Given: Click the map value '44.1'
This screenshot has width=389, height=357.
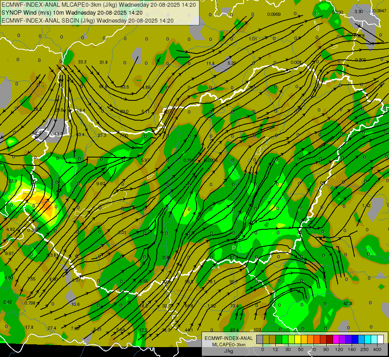Looking at the screenshot, I should 189,330.
